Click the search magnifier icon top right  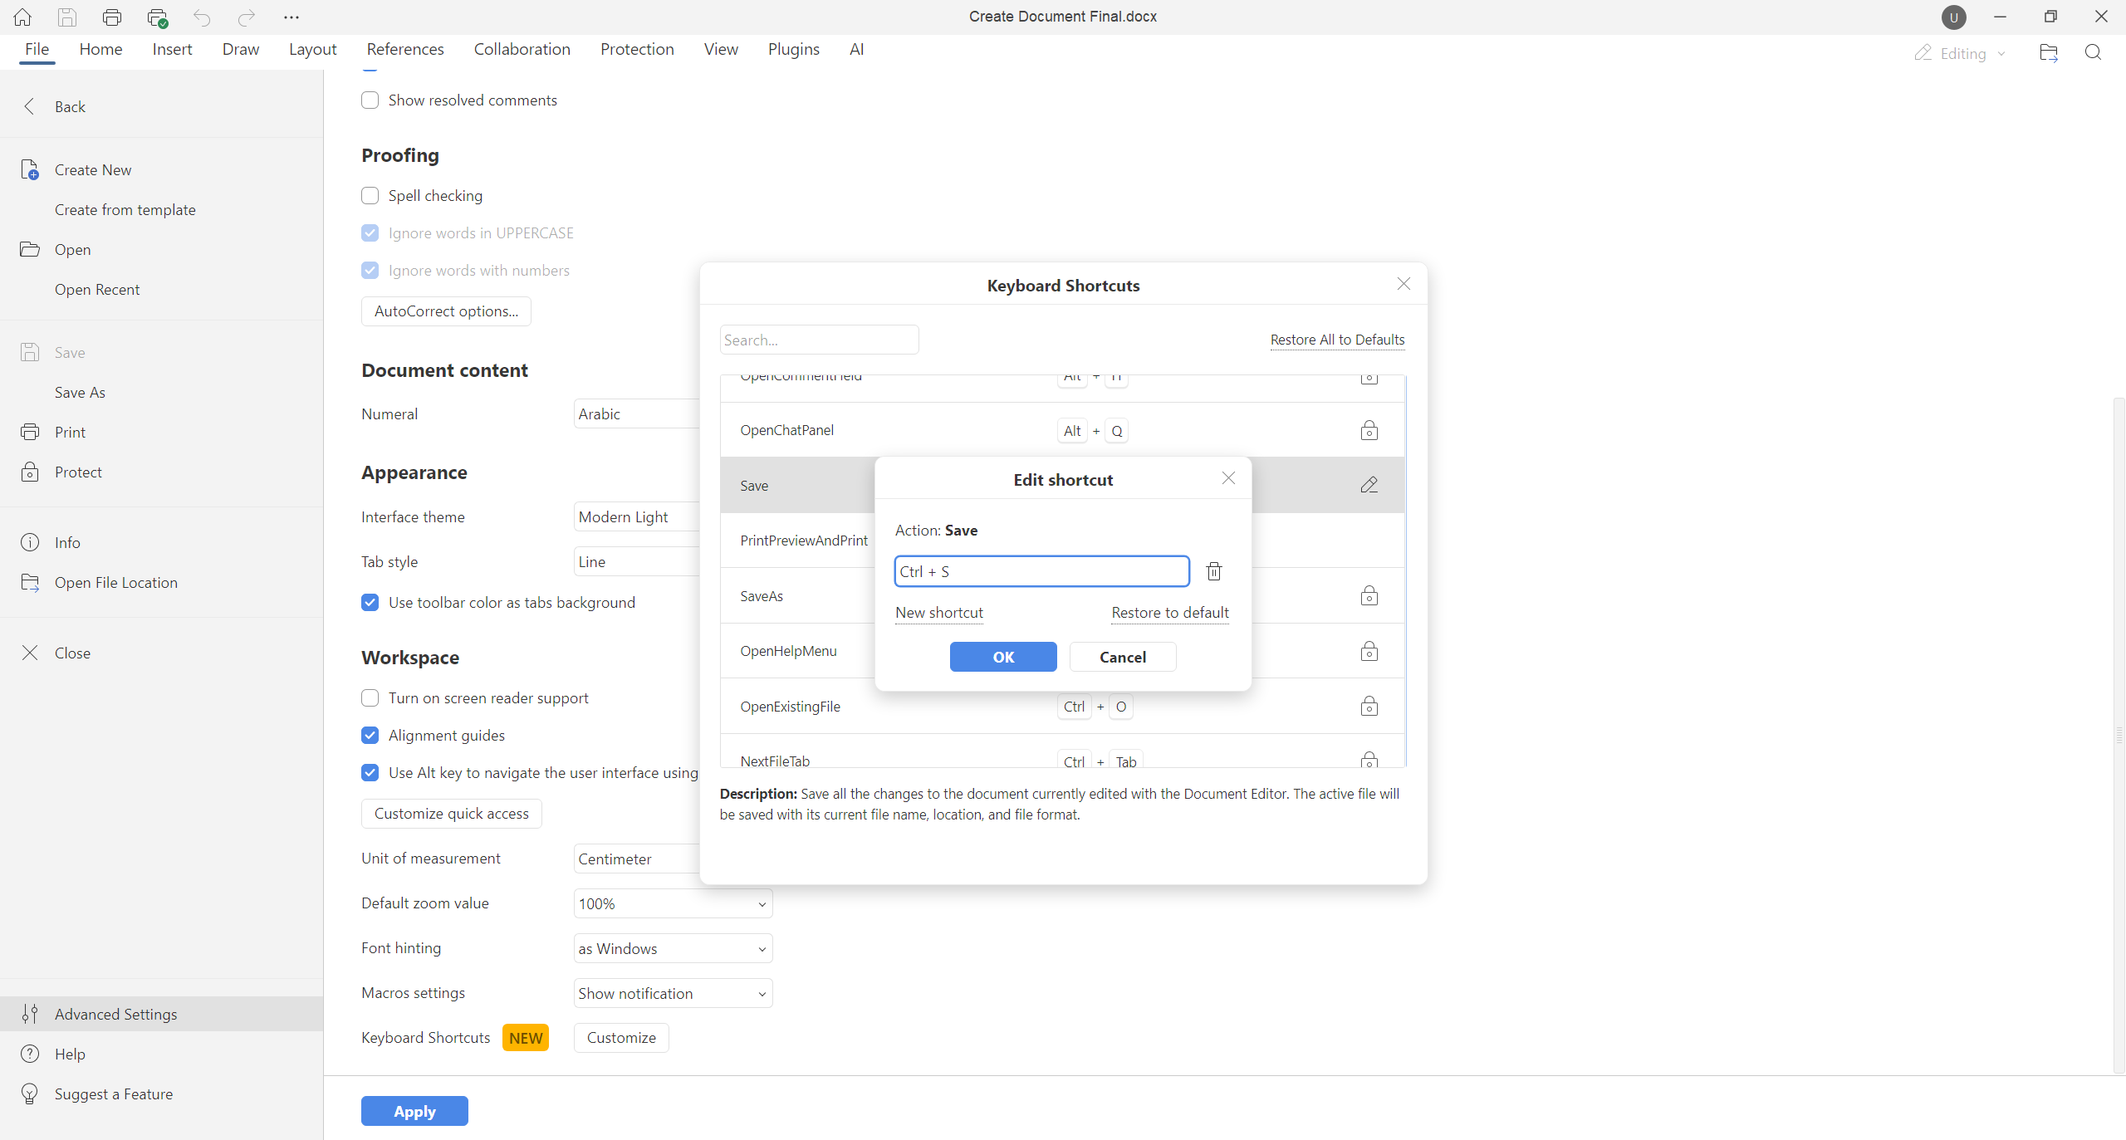point(2093,53)
